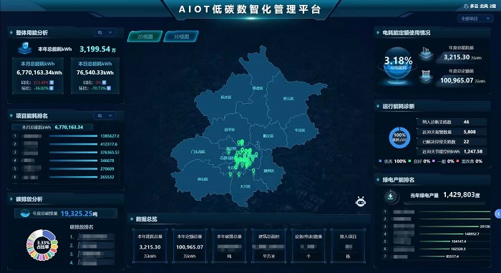Click the 建筑总面积 card in 数据总览
The image size is (501, 273).
(x=269, y=246)
